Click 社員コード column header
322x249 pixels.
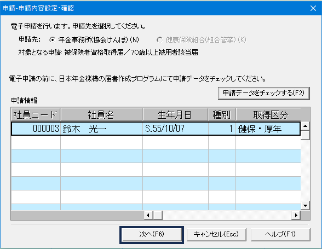[36, 114]
